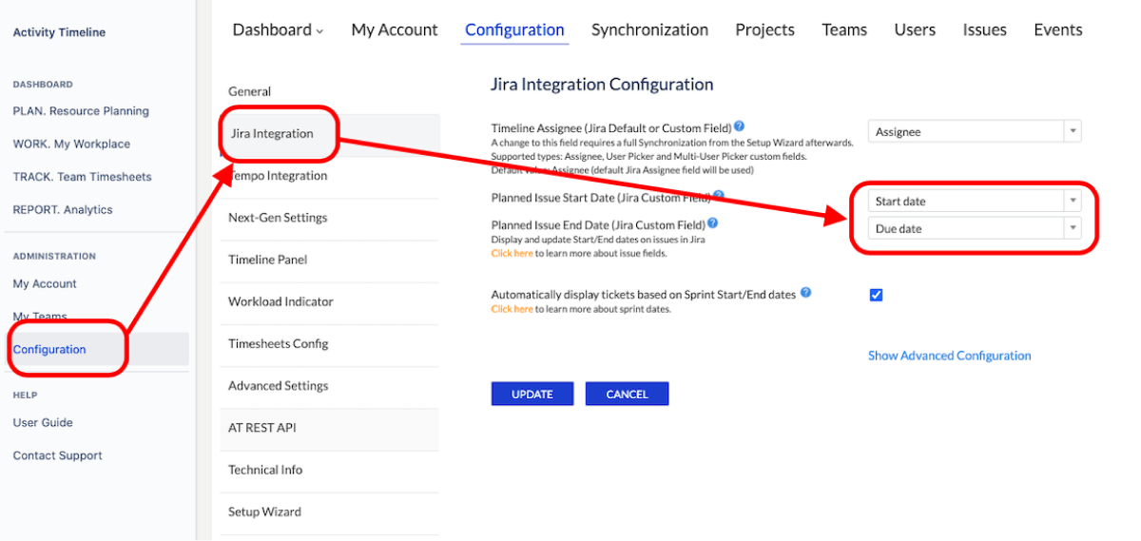This screenshot has height=541, width=1141.
Task: Open My Account in sidebar
Action: pos(45,284)
